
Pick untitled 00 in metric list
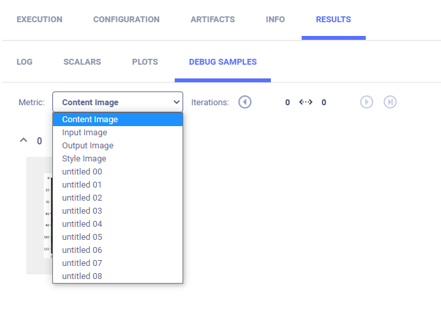(82, 172)
